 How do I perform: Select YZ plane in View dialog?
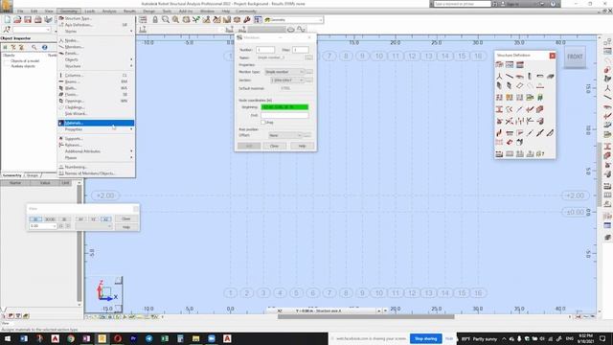point(93,219)
